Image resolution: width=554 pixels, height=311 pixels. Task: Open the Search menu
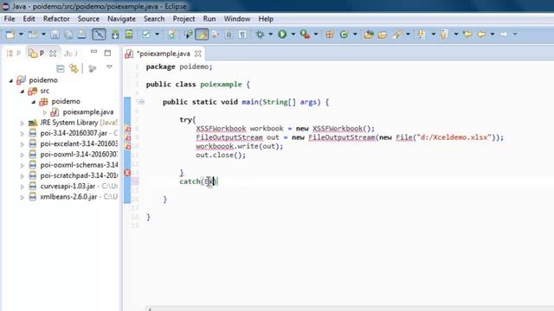(x=154, y=19)
